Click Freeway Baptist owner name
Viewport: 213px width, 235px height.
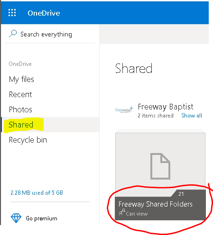tap(166, 107)
